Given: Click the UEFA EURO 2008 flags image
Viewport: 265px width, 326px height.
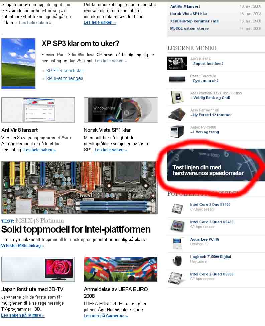Looking at the screenshot, I should tap(121, 269).
